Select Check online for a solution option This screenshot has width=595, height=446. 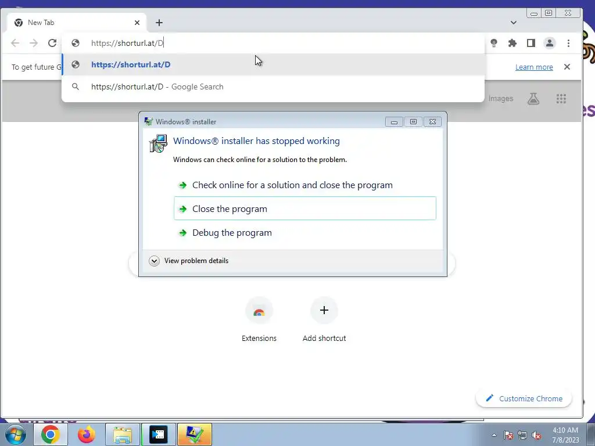tap(305, 185)
